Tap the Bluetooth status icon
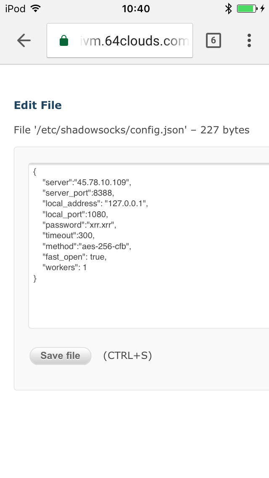Image resolution: width=269 pixels, height=478 pixels. coord(228,8)
